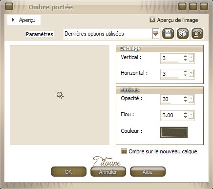The height and width of the screenshot is (189, 213).
Task: Cancel the dialog with Annuler
Action: 108,171
